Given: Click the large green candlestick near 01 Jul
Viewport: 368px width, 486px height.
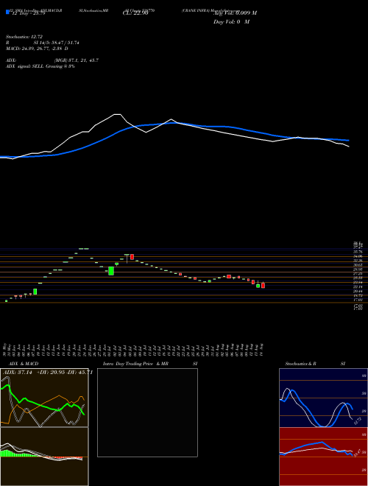Looking at the screenshot, I should coord(111,271).
